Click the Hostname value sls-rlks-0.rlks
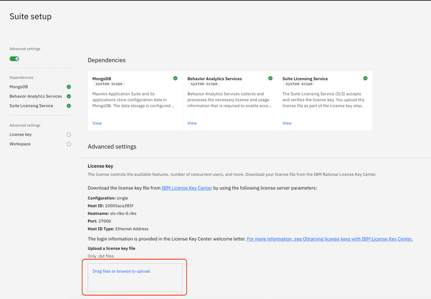Image resolution: width=431 pixels, height=299 pixels. pos(123,213)
